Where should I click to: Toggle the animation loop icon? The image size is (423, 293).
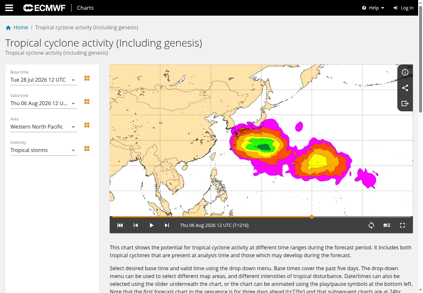[x=371, y=225]
